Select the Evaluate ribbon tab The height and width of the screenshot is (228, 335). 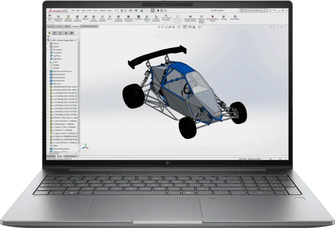(75, 26)
